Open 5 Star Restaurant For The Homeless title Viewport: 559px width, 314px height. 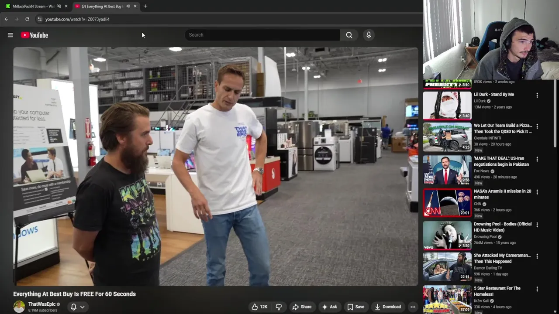[x=497, y=291]
